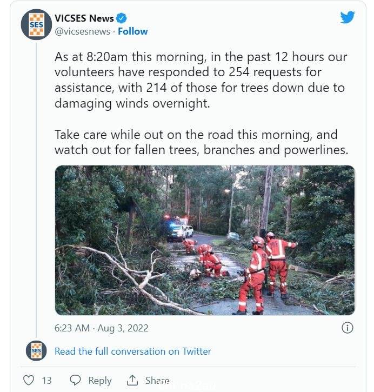Screen dimensions: 374x392
Task: Click the blue verified badge
Action: [122, 18]
